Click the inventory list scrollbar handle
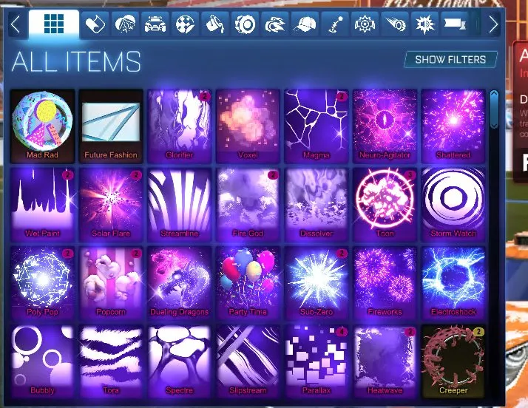 pos(494,109)
